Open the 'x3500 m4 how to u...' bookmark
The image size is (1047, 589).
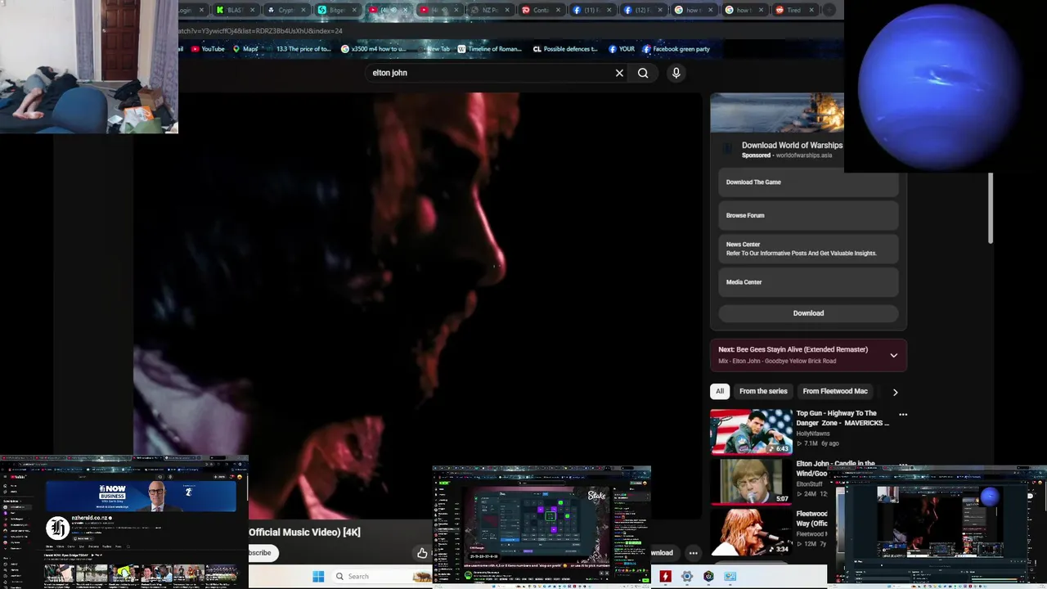[x=373, y=49]
